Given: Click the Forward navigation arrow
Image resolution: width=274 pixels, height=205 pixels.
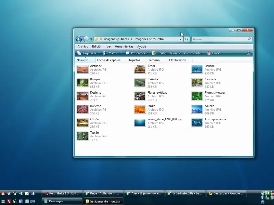Looking at the screenshot, I should pyautogui.click(x=86, y=39).
